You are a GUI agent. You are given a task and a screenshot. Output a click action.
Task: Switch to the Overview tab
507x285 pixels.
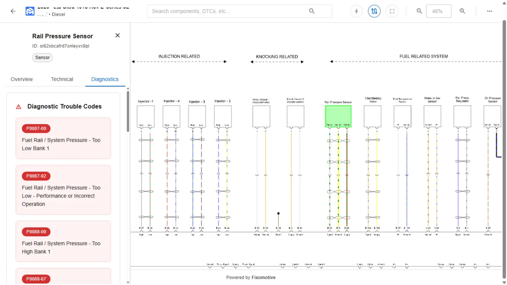tap(22, 79)
